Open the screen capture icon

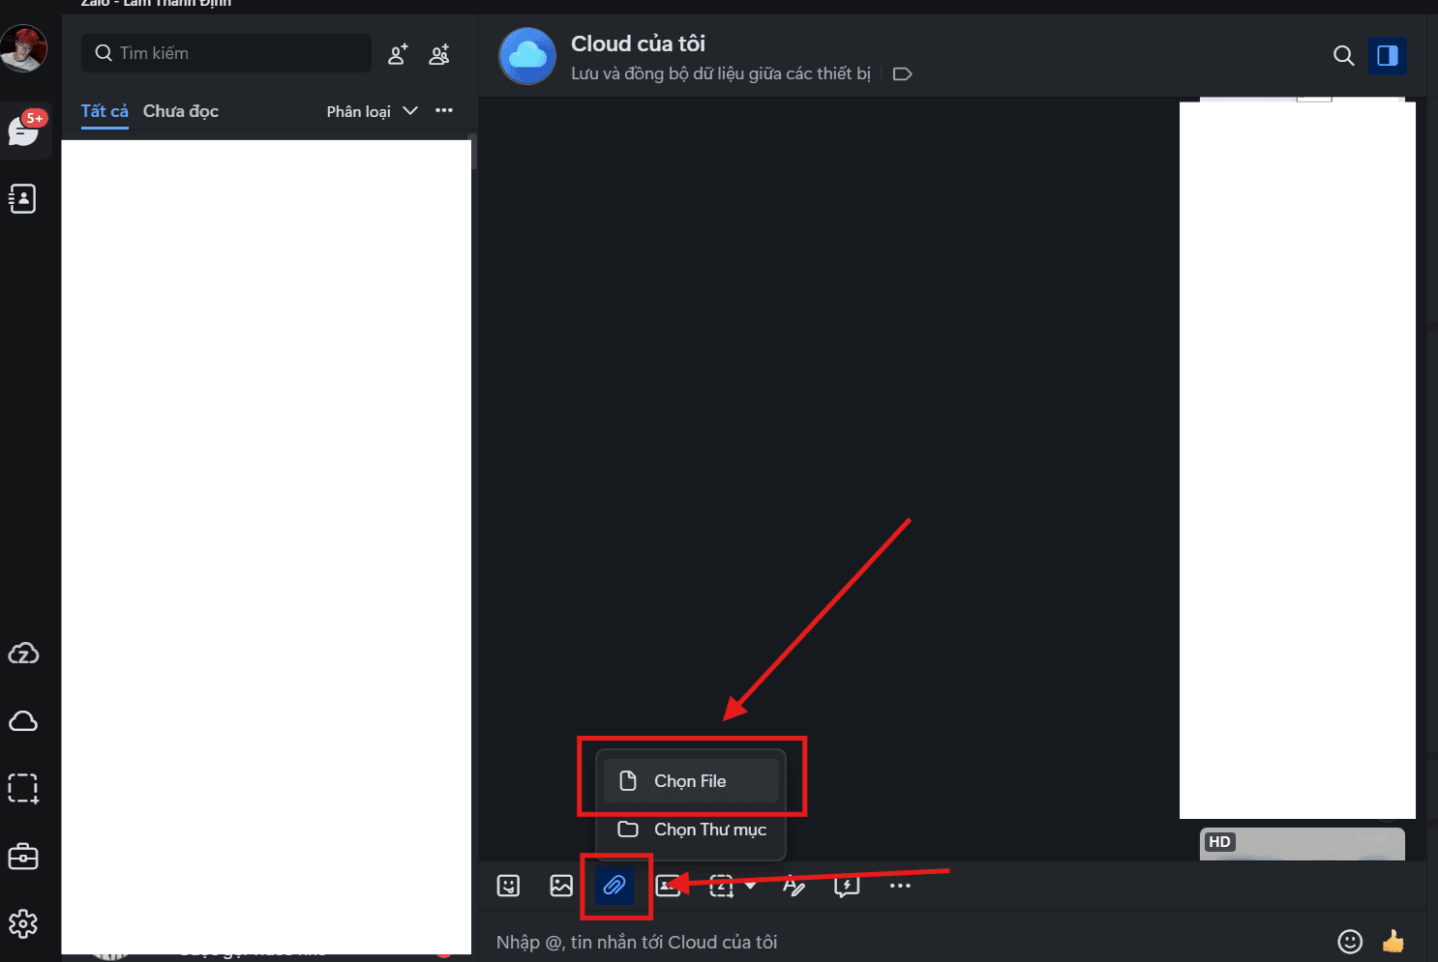click(x=721, y=886)
